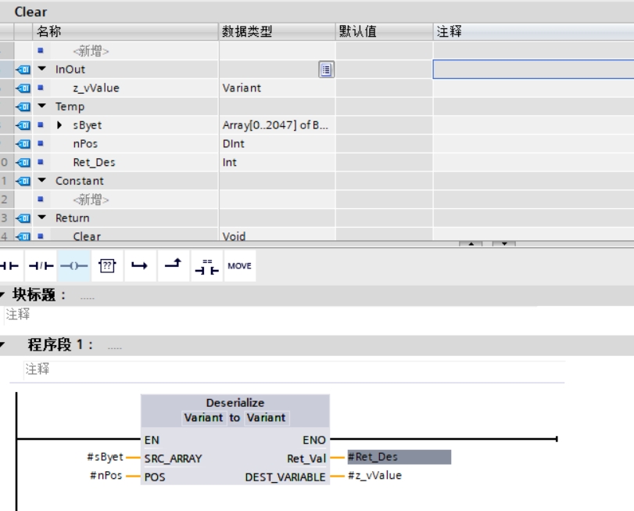Viewport: 634px width, 511px height.
Task: Collapse the Temp section
Action: tap(42, 106)
